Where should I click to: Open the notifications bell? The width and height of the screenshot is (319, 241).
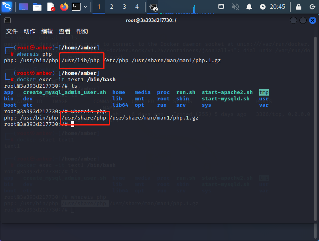[x=249, y=6]
